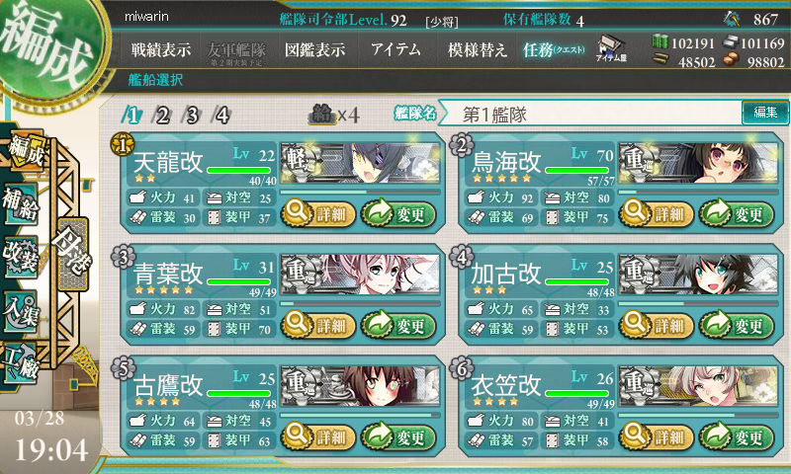
Task: Click 青葉改 ship portrait banner
Action: tap(360, 275)
